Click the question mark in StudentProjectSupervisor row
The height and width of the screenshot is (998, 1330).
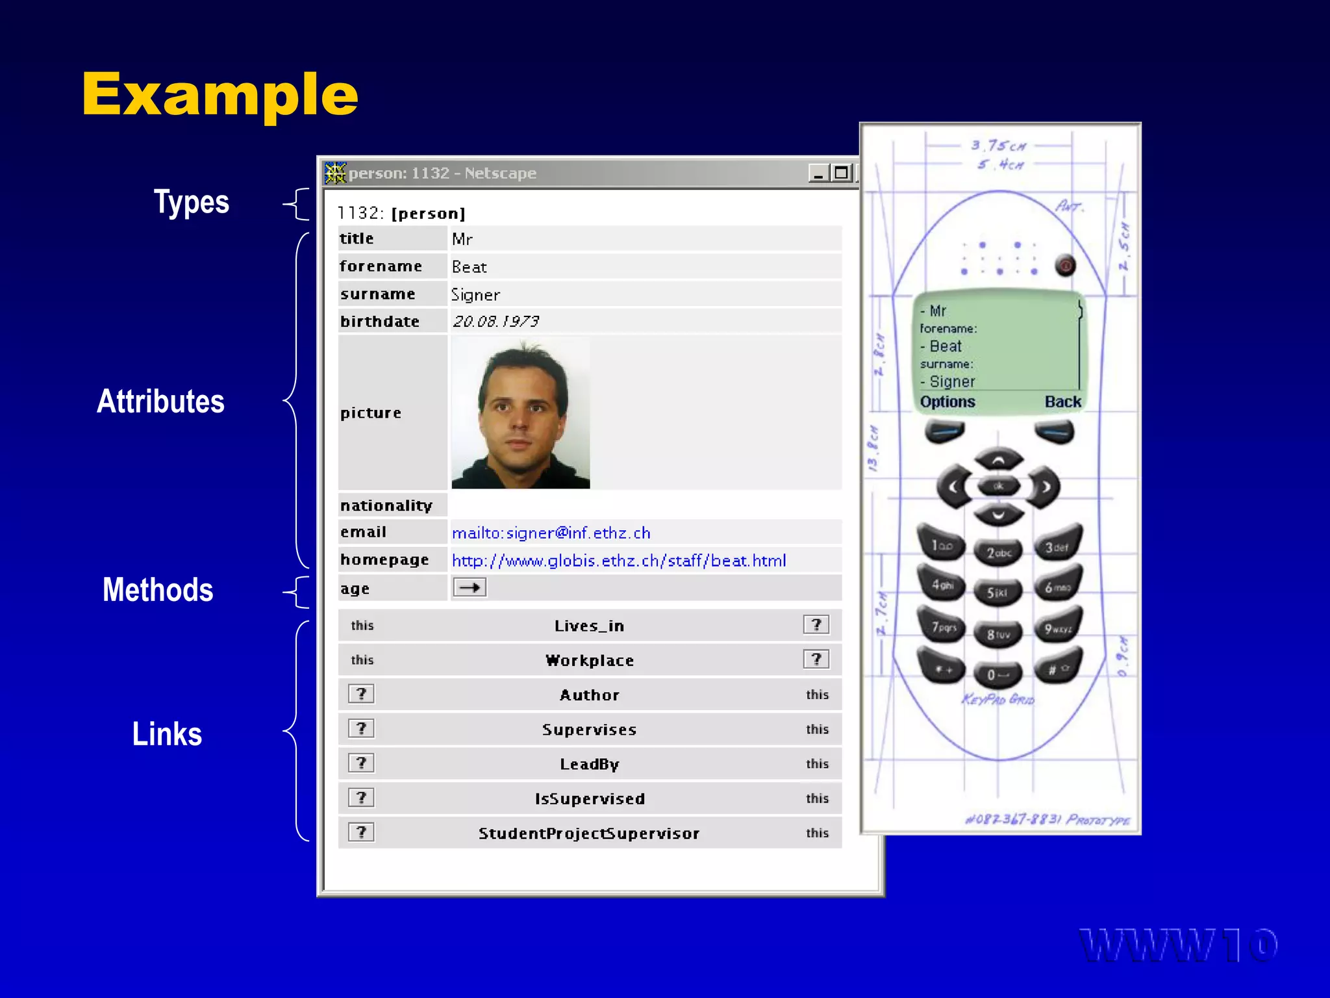(x=361, y=832)
